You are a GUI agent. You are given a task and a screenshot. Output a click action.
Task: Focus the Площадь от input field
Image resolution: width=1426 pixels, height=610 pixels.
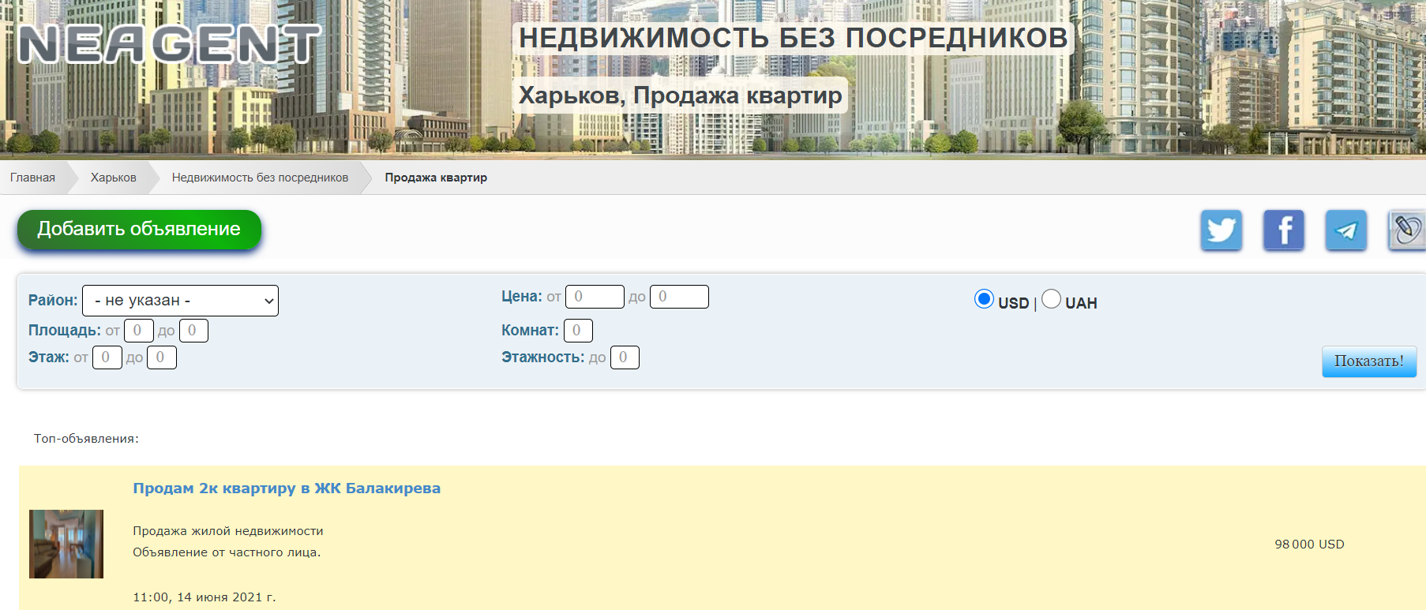138,331
